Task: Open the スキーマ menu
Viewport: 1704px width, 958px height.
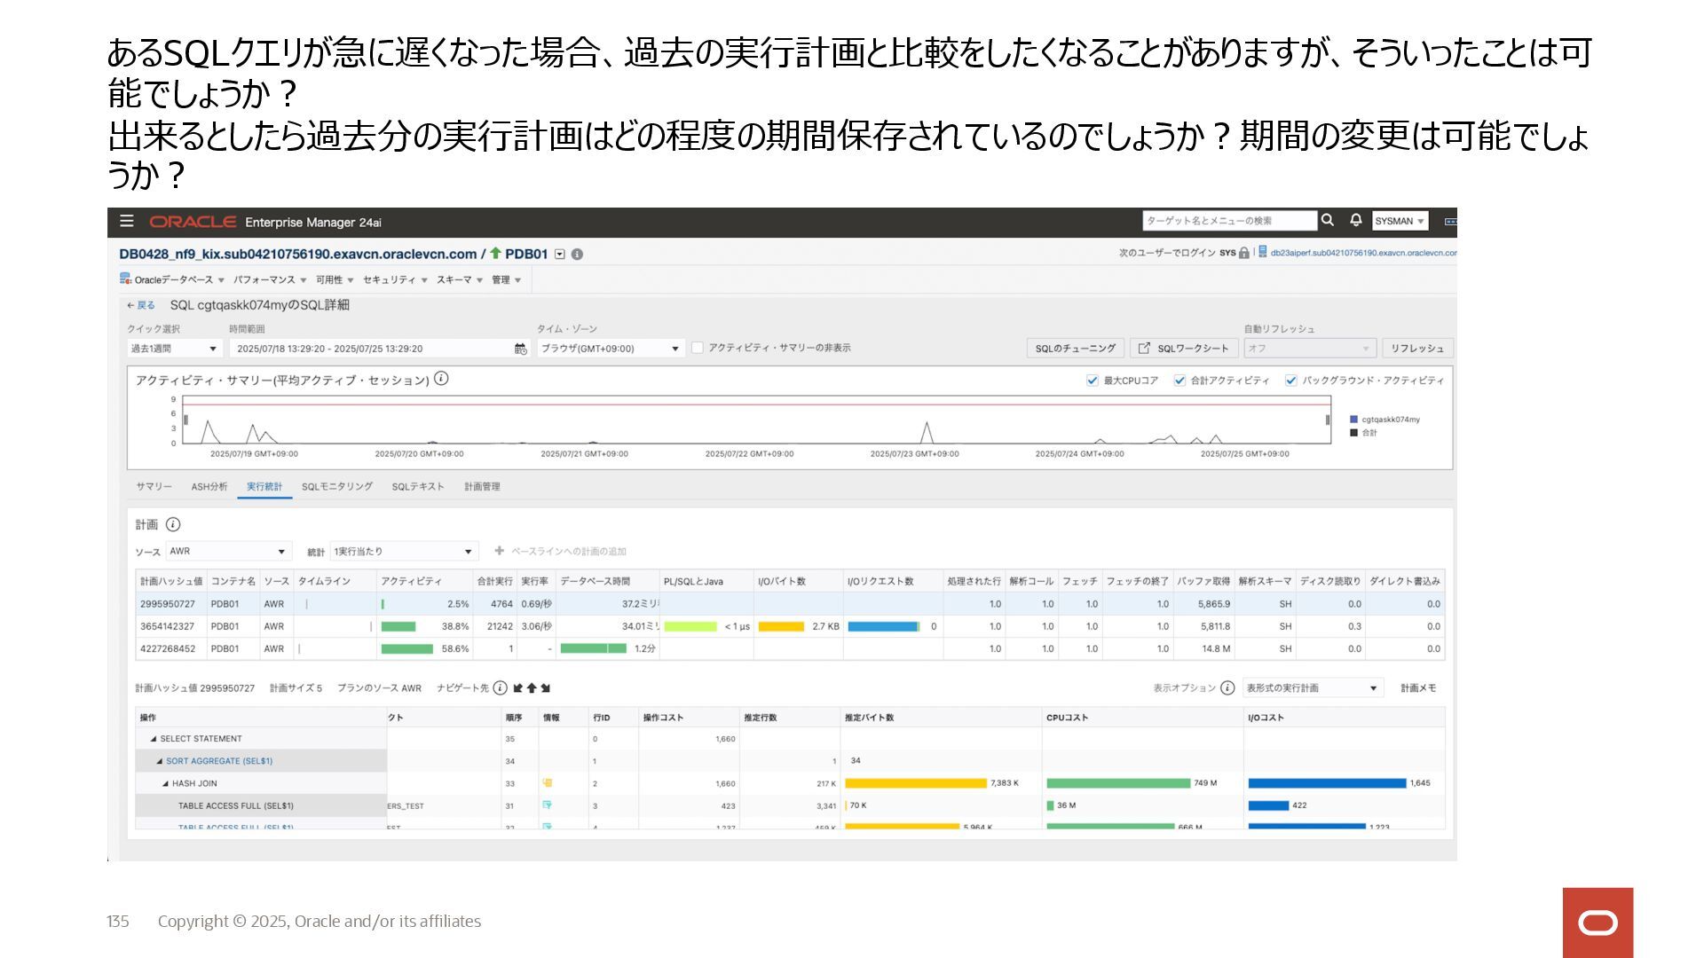Action: click(459, 279)
